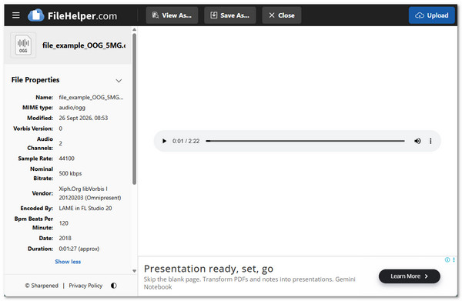This screenshot has width=462, height=301.
Task: Click the ad headline Presentation ready
Action: [209, 269]
